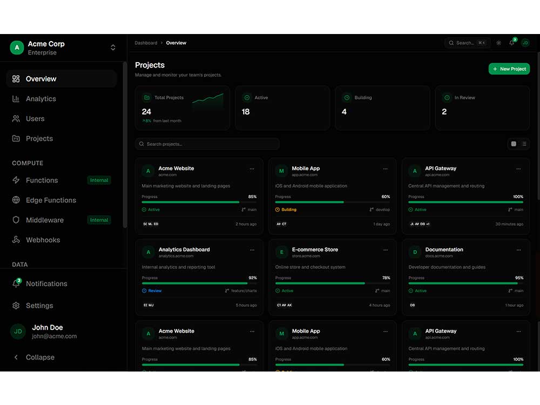Click the first Mobile App card's M avatar

pos(281,171)
